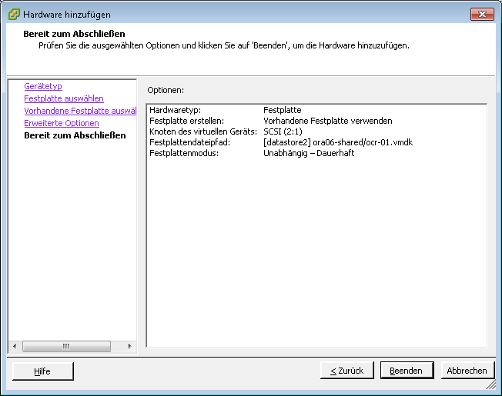
Task: Select the current step Bereit zum Abschließen
Action: (x=75, y=136)
